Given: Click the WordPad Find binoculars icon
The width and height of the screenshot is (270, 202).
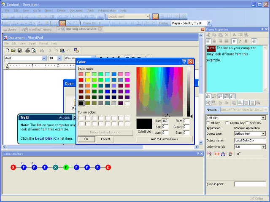Looking at the screenshot, I should point(42,50).
